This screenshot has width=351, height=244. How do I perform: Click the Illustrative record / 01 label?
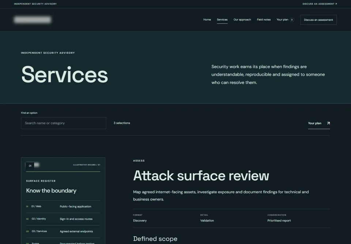[x=87, y=165]
